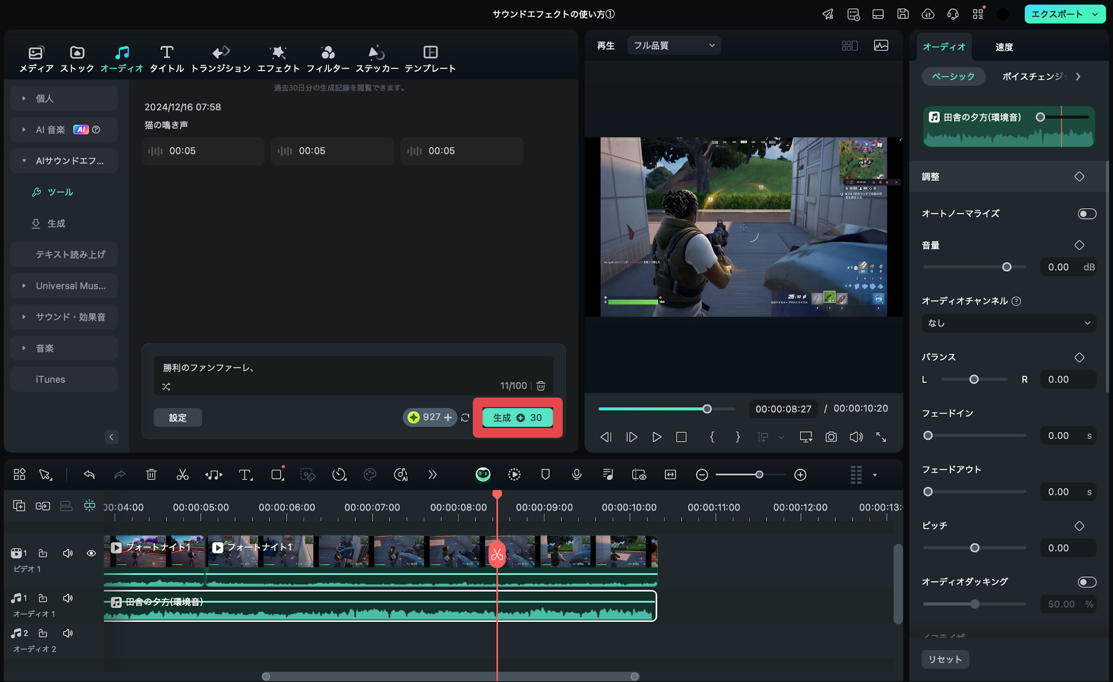
Task: Play the first 00:05 generated sound
Action: point(203,151)
